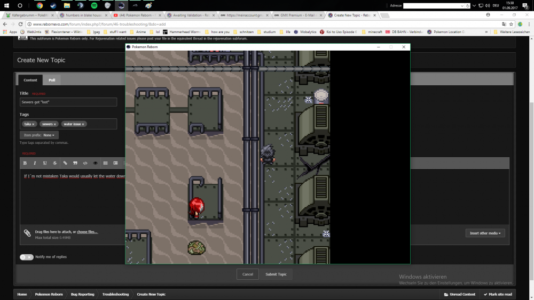The height and width of the screenshot is (300, 534).
Task: Insert a quote block in editor
Action: [75, 163]
